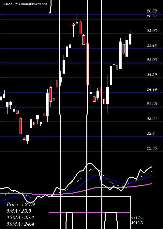Click the 25.03 price level label
163x229 pixels.
pos(152,60)
